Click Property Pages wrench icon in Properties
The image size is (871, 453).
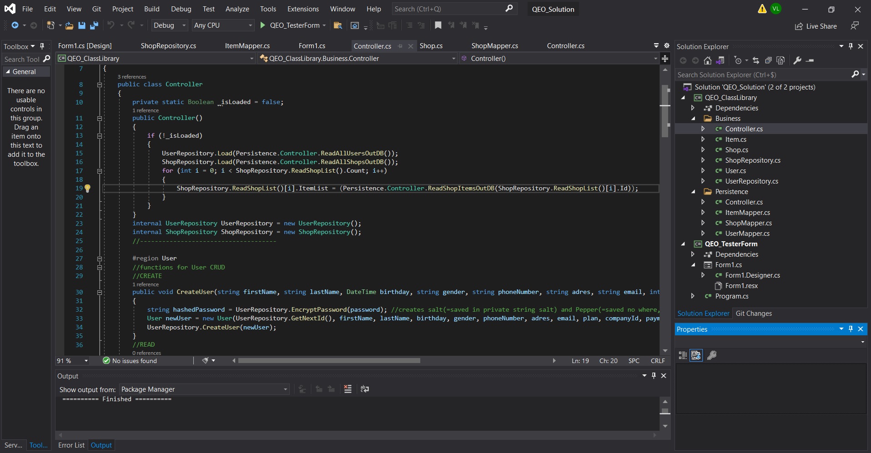(x=712, y=355)
